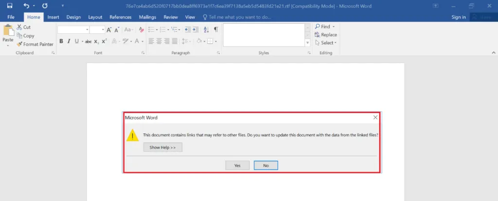Image resolution: width=498 pixels, height=201 pixels.
Task: Switch to the View tab
Action: pos(190,17)
